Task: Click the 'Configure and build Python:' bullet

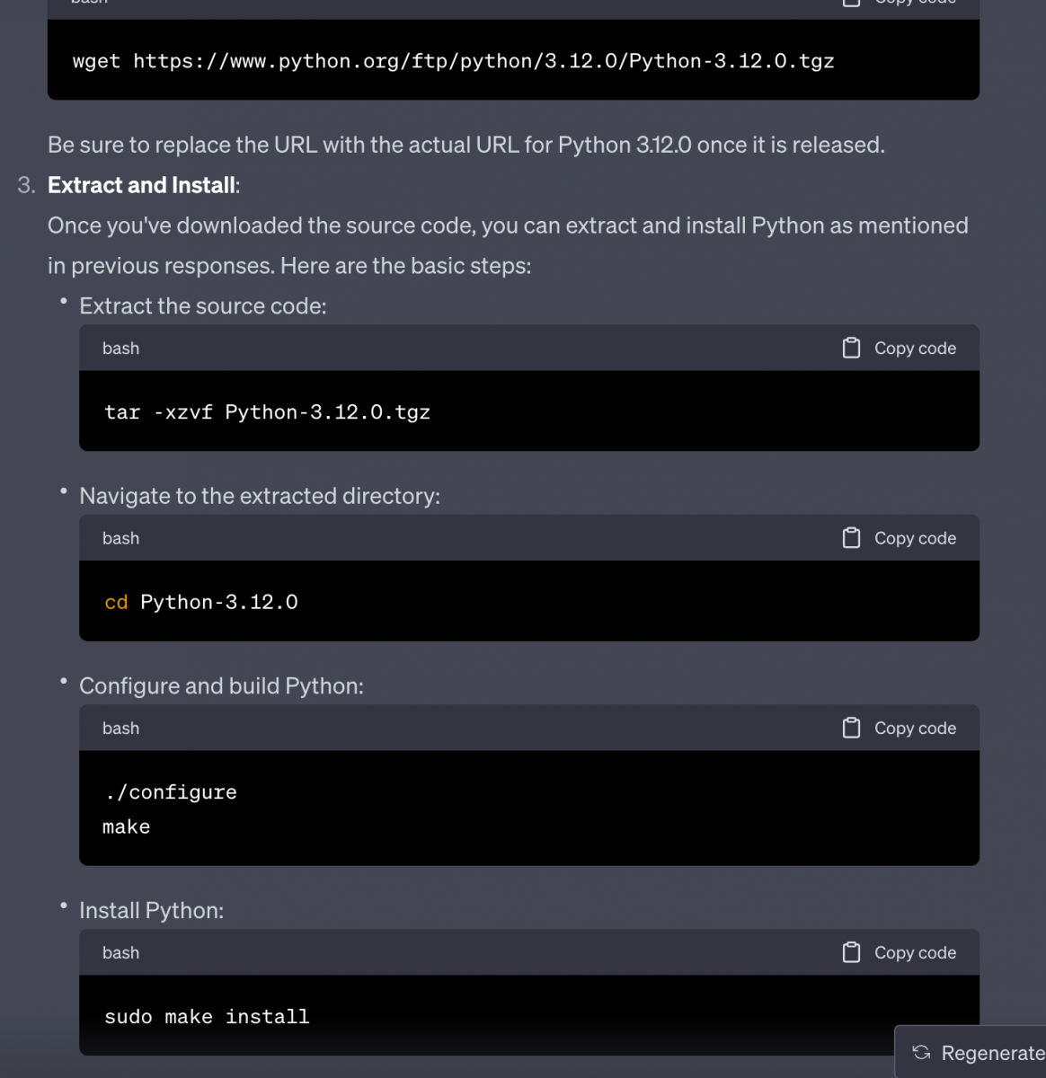Action: pyautogui.click(x=221, y=686)
